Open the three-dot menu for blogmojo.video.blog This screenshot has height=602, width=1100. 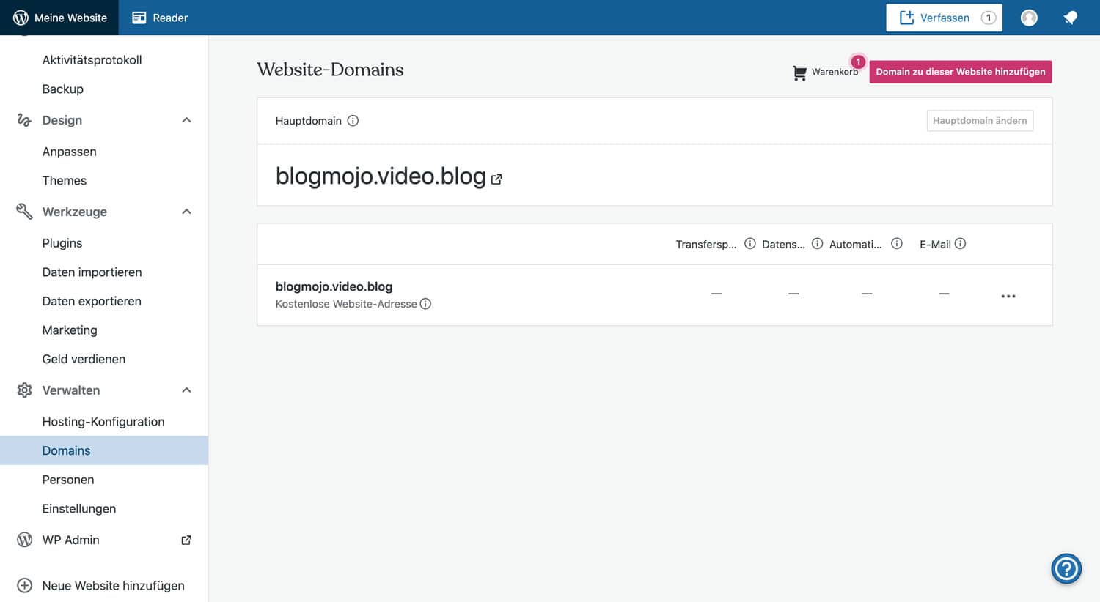click(x=1008, y=295)
